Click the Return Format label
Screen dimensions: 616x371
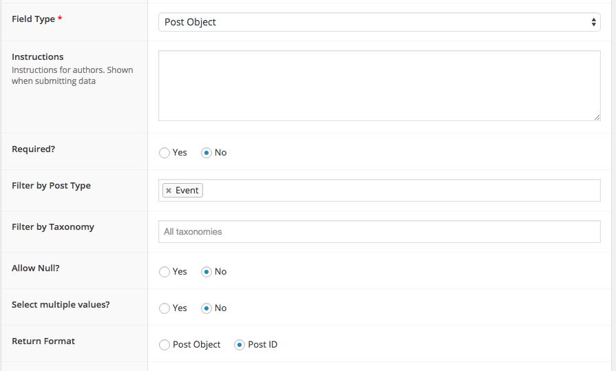pos(43,341)
